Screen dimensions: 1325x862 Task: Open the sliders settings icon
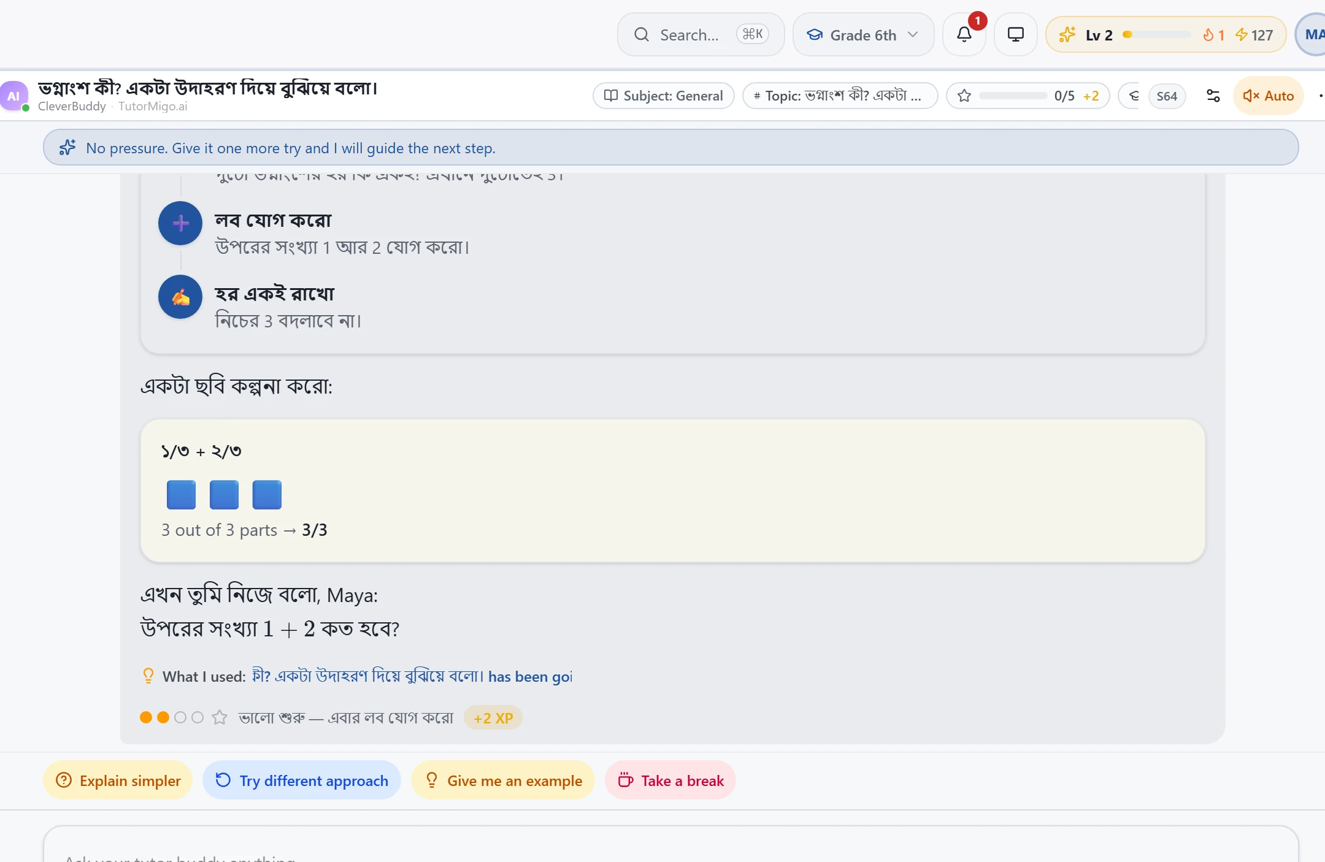coord(1213,96)
